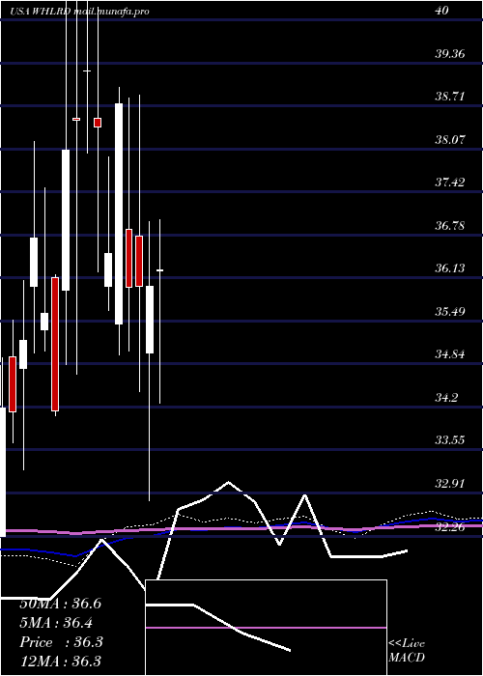Viewport: 483px width, 676px height.
Task: Select the 38.07 price axis label
Action: [x=450, y=140]
